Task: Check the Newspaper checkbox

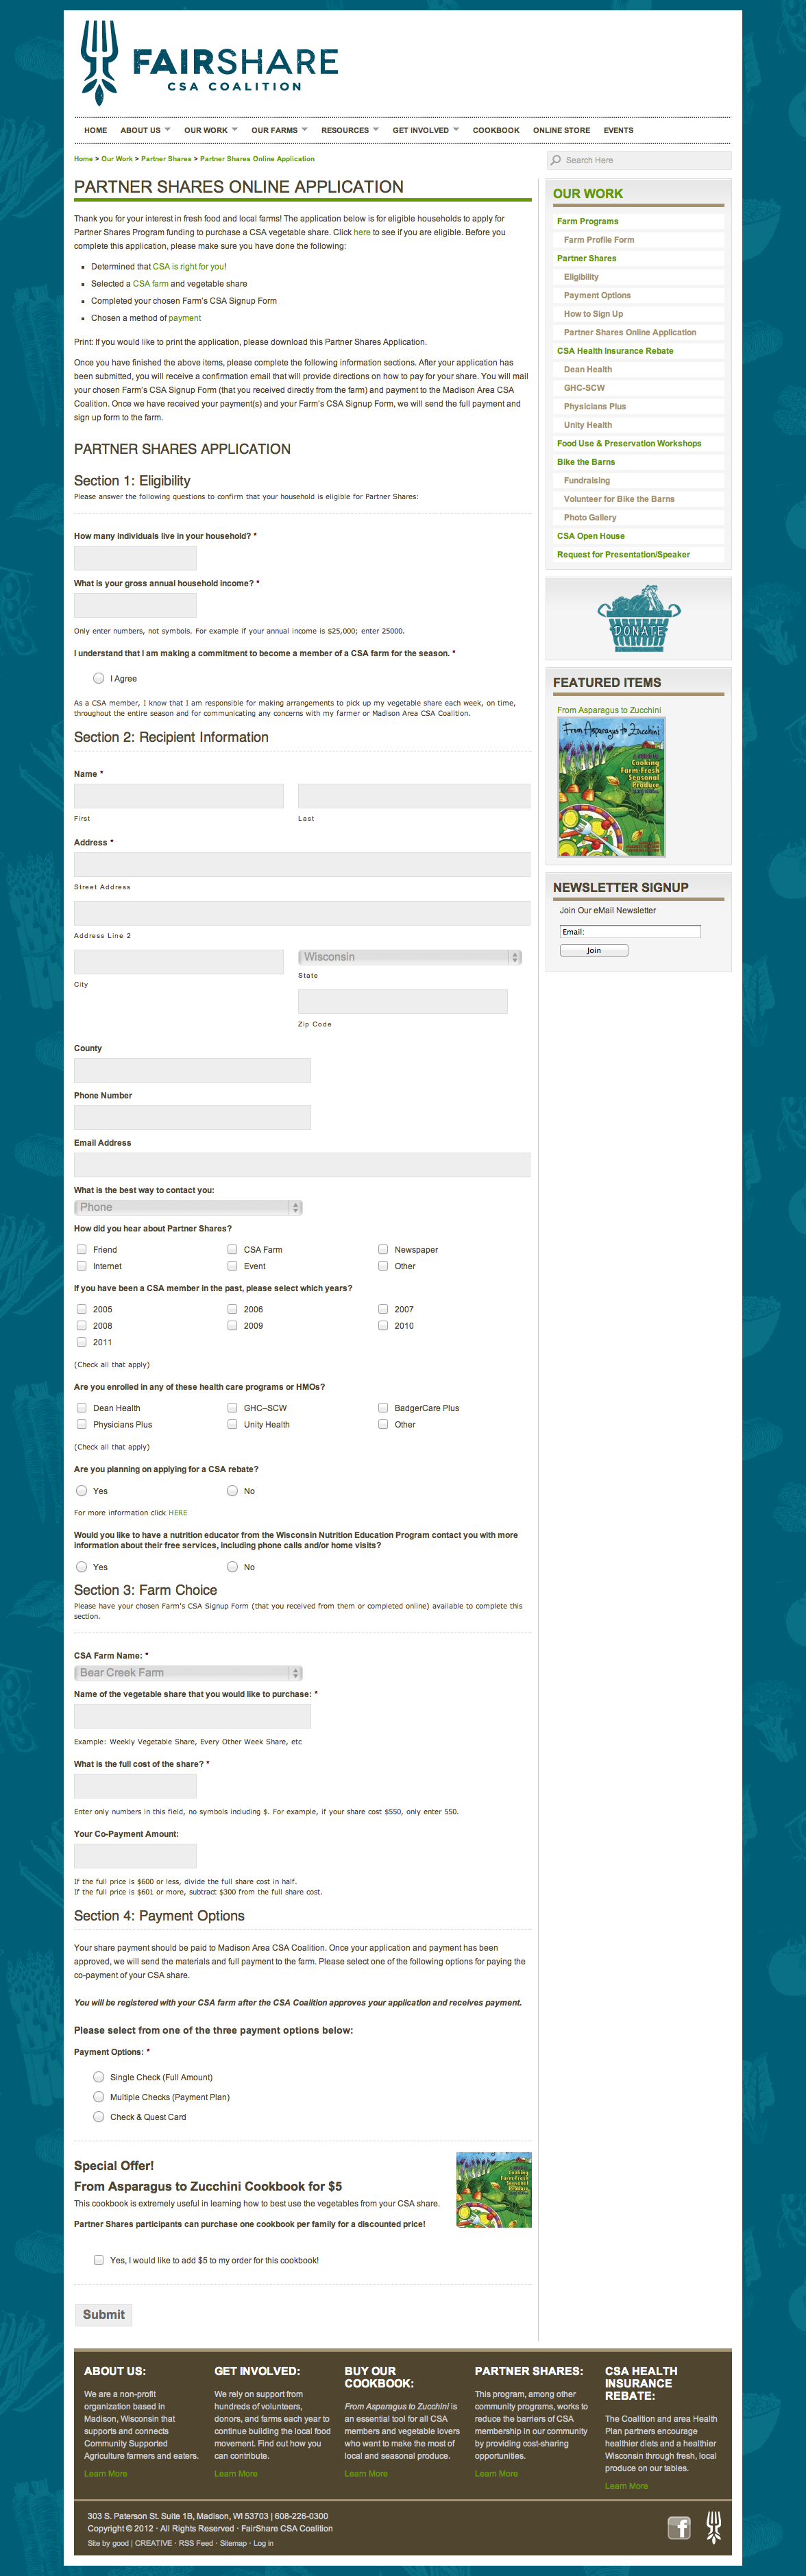Action: coord(383,1249)
